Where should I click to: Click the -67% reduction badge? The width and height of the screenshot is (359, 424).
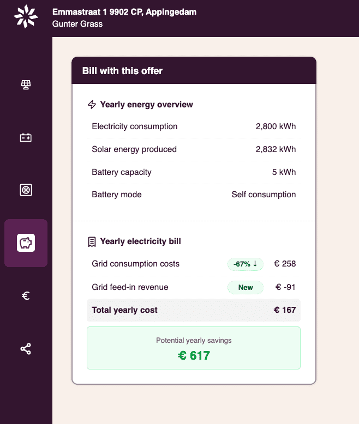(245, 264)
